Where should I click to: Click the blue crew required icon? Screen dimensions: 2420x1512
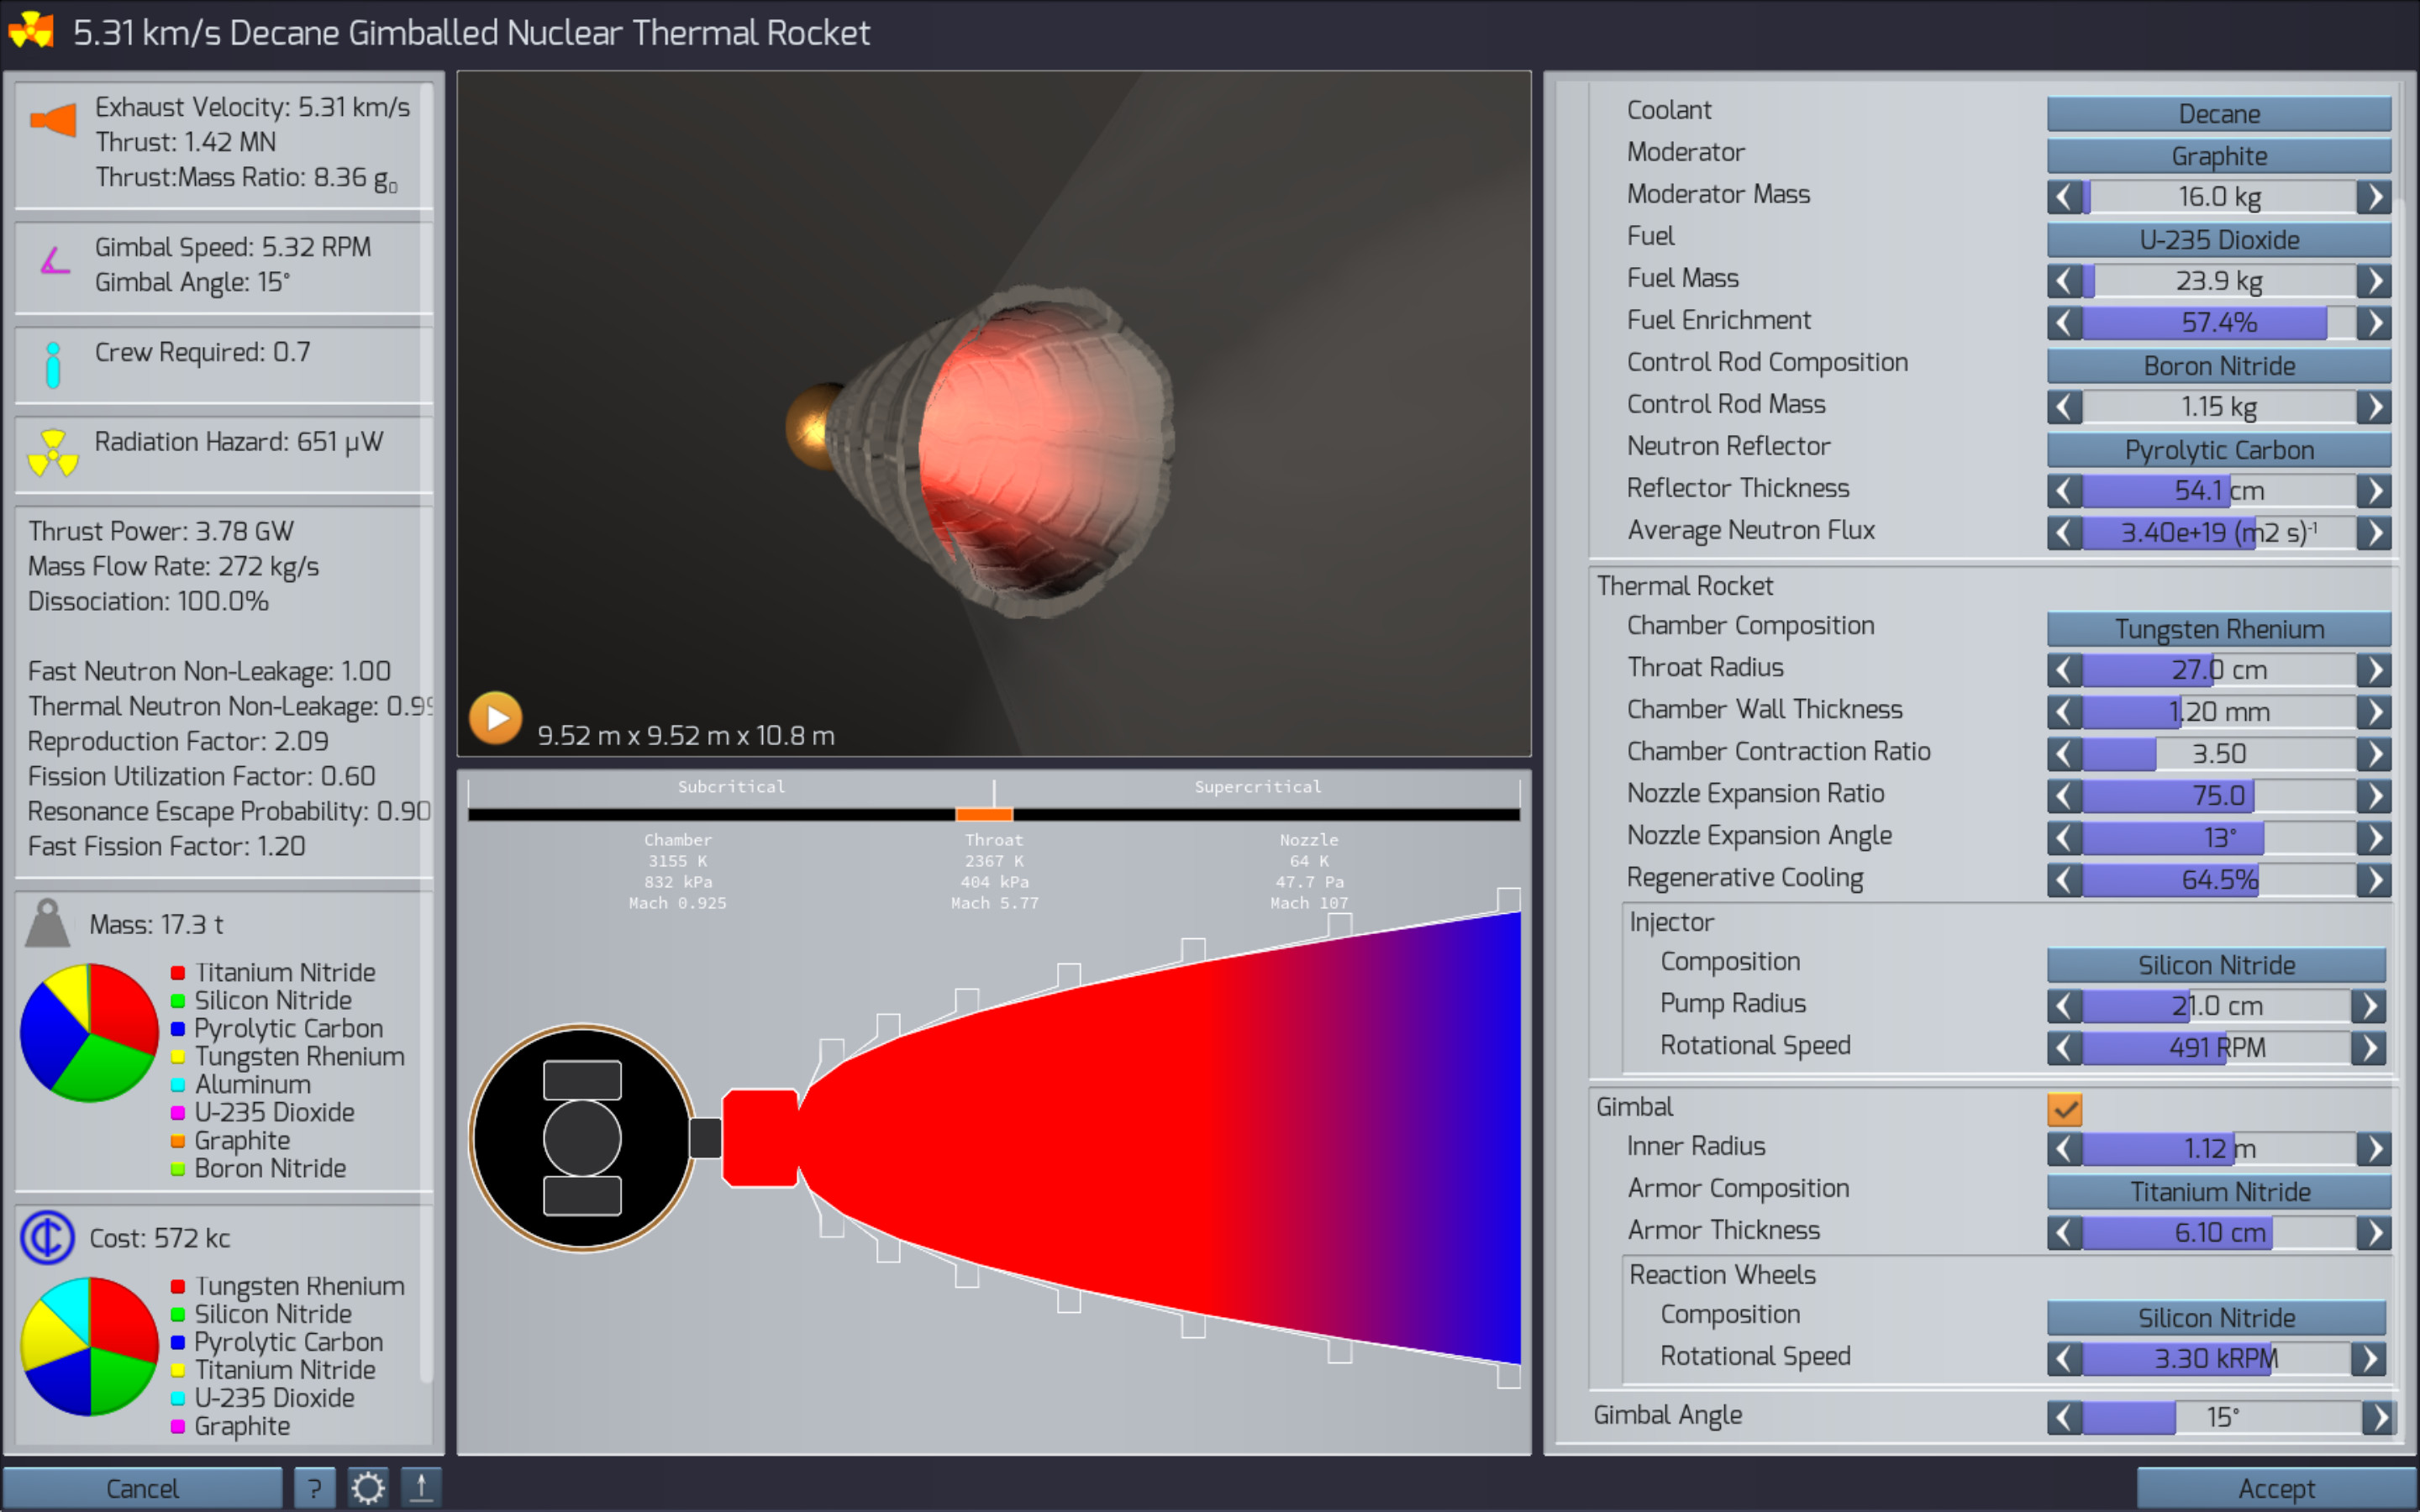tap(53, 363)
